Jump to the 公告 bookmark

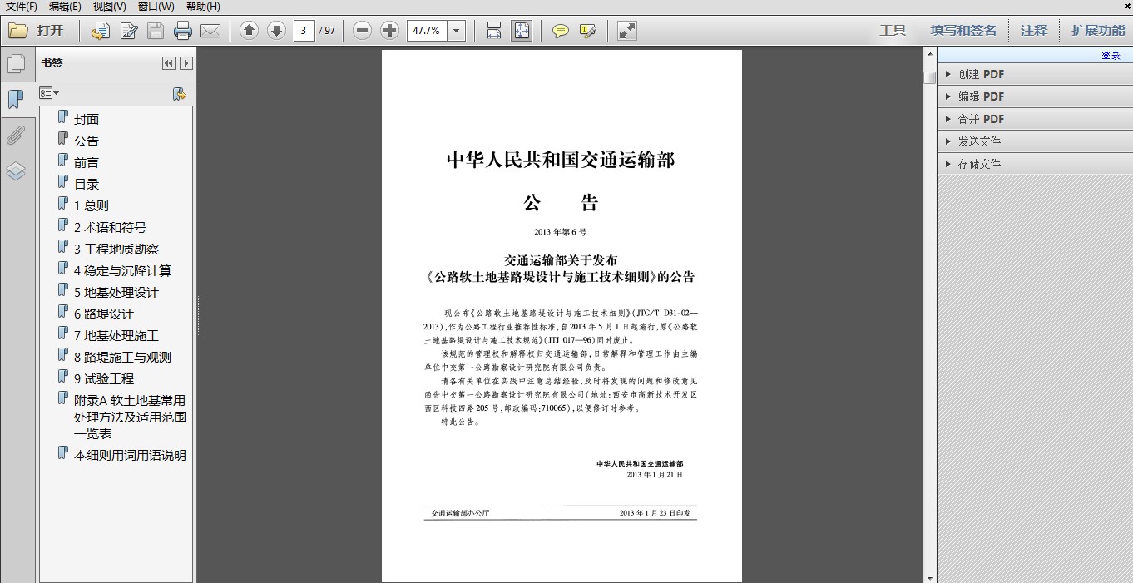tap(86, 141)
